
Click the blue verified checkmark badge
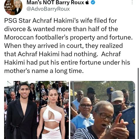pyautogui.click(x=93, y=3)
